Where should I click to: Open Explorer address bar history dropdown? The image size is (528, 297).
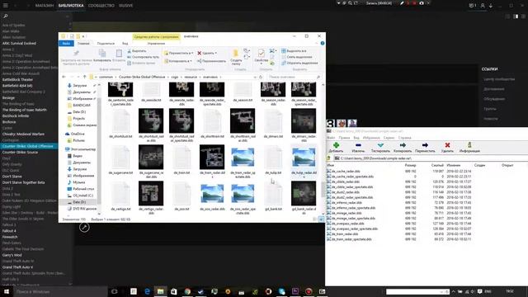[x=255, y=77]
